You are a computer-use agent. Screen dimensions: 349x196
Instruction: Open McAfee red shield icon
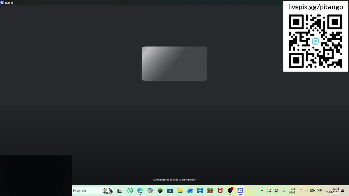tap(220, 191)
